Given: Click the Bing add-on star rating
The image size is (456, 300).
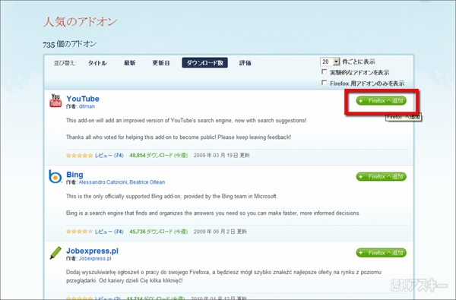Looking at the screenshot, I should coord(79,232).
